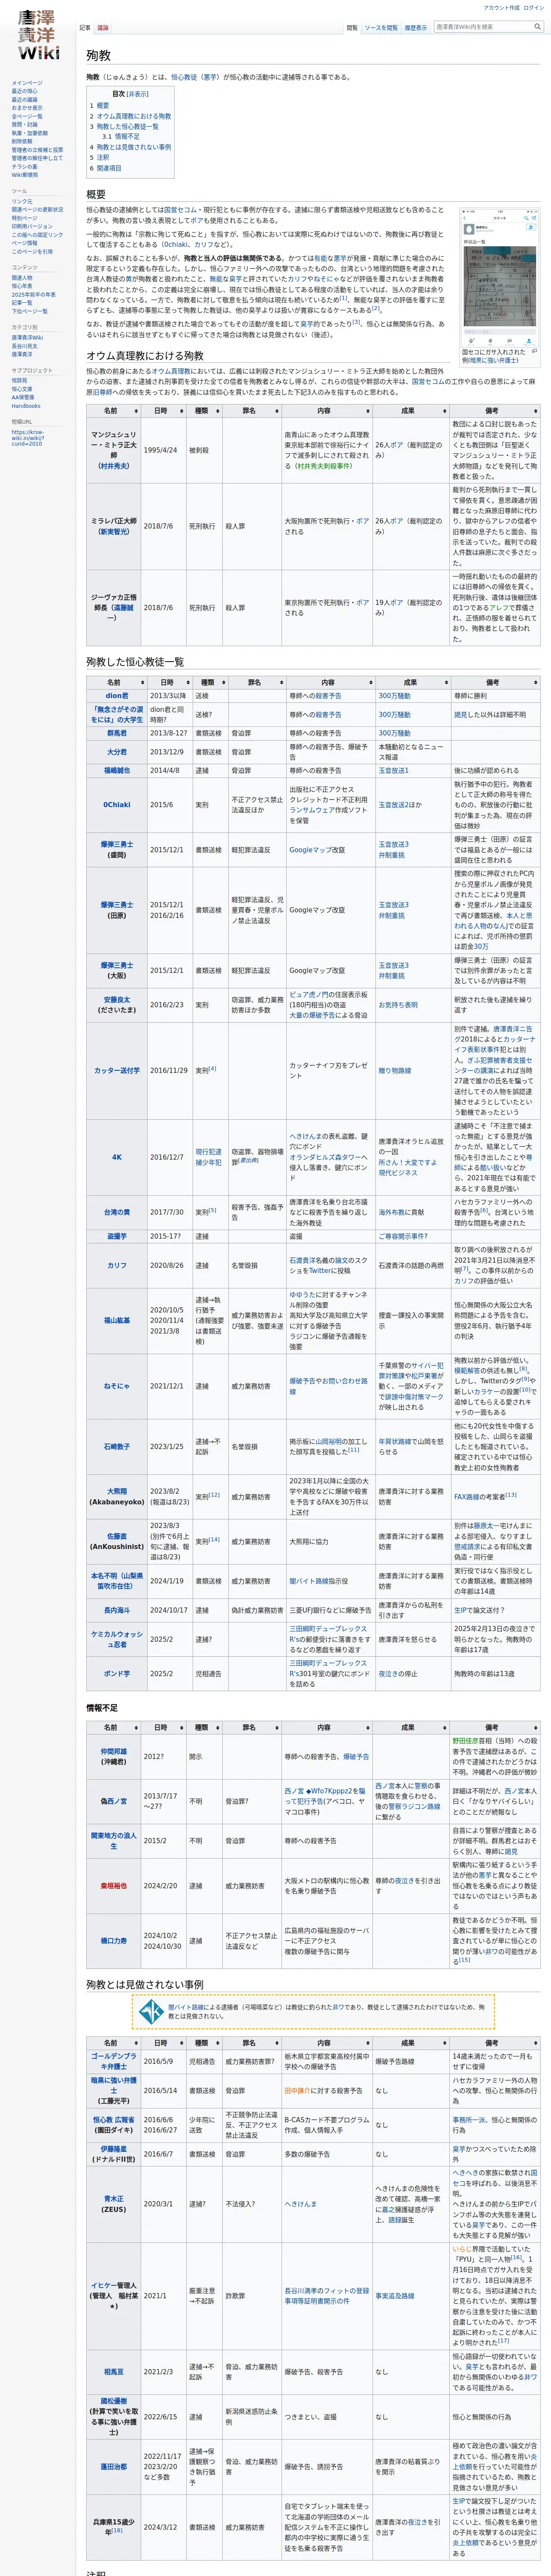Open the tweet screenshot thumbnail in 概要

[x=499, y=278]
